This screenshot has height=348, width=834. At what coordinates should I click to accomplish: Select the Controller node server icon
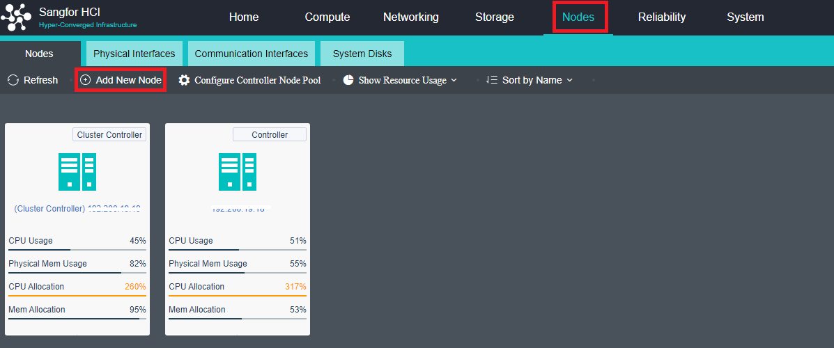[x=238, y=172]
